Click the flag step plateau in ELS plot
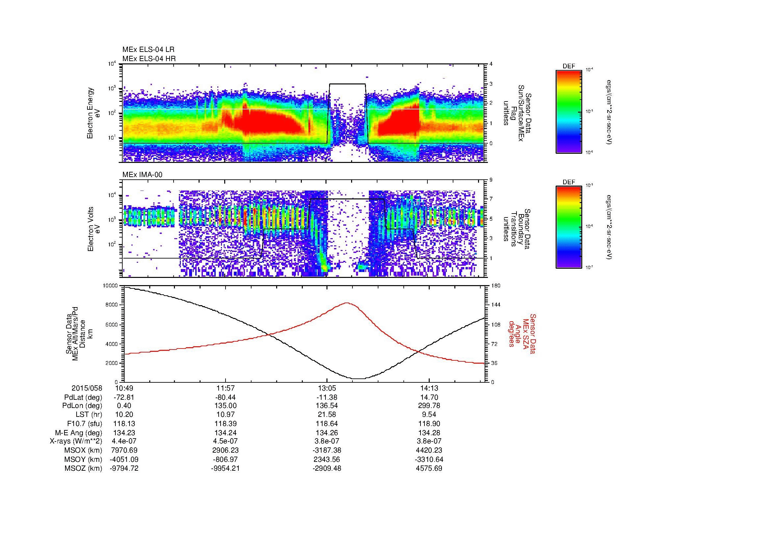The height and width of the screenshot is (543, 769). (x=347, y=84)
